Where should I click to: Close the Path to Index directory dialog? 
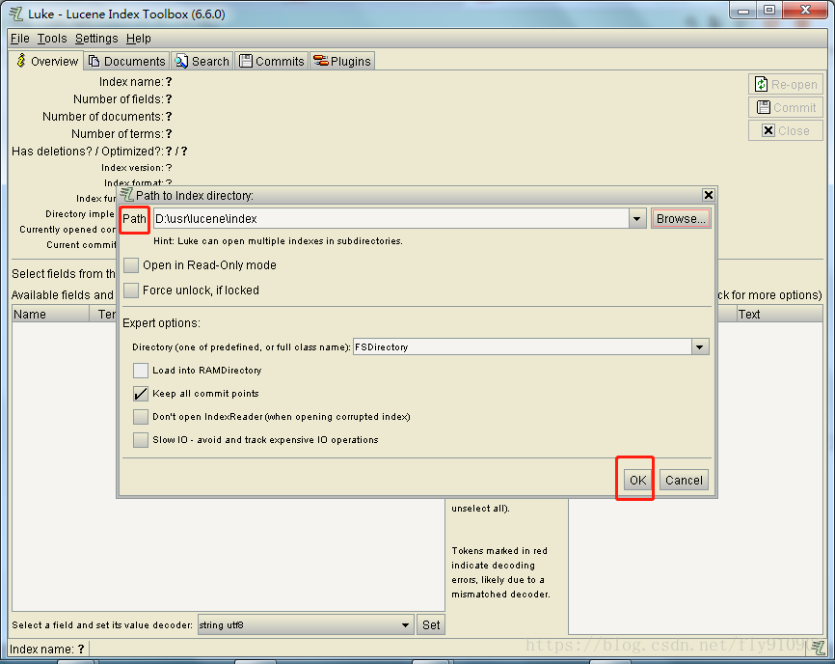tap(709, 195)
